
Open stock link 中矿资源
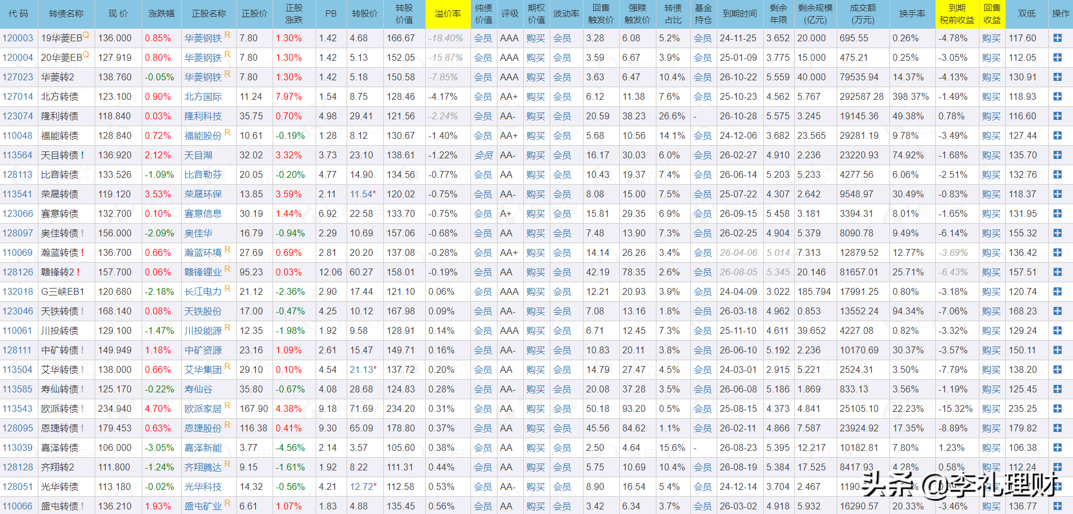coord(203,351)
